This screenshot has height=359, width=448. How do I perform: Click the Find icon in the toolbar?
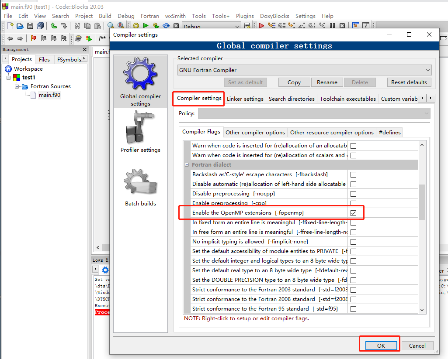111,25
